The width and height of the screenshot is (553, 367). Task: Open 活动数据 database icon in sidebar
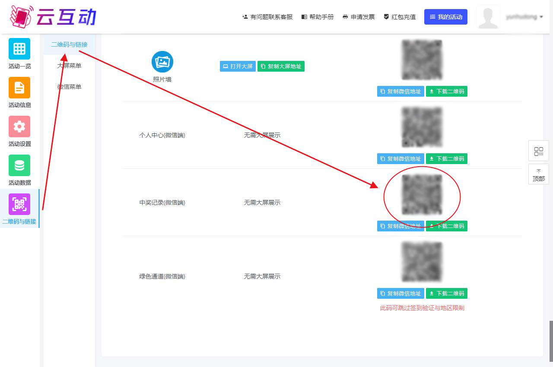(x=19, y=165)
